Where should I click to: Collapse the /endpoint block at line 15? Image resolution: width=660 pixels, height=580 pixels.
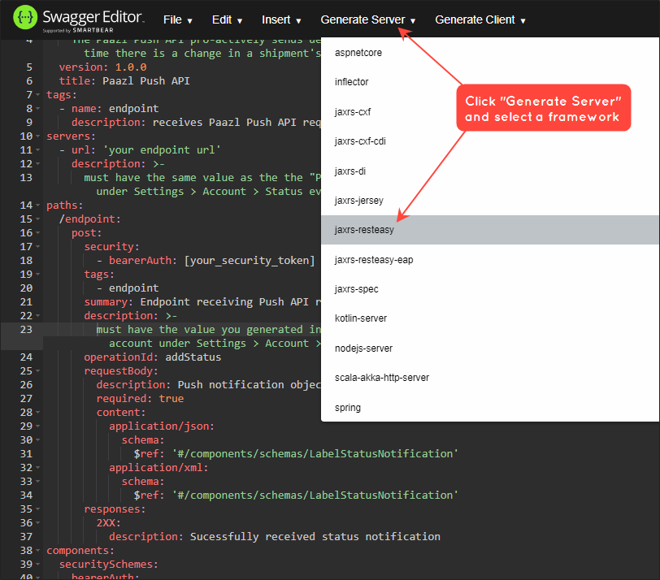(38, 219)
